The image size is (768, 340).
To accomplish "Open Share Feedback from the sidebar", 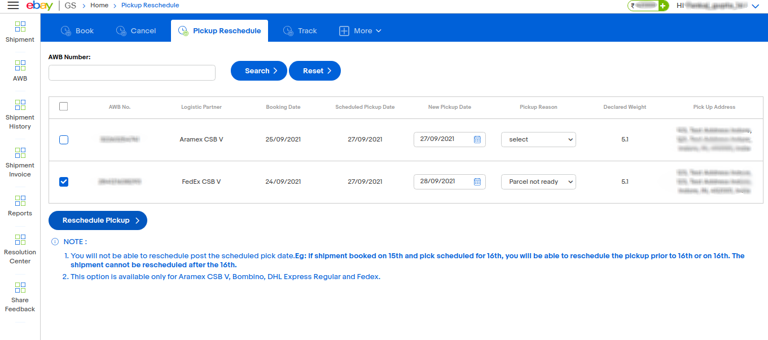I will coord(20,294).
